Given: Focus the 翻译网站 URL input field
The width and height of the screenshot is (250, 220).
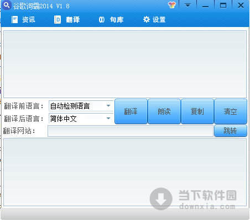Looking at the screenshot, I should coord(131,131).
